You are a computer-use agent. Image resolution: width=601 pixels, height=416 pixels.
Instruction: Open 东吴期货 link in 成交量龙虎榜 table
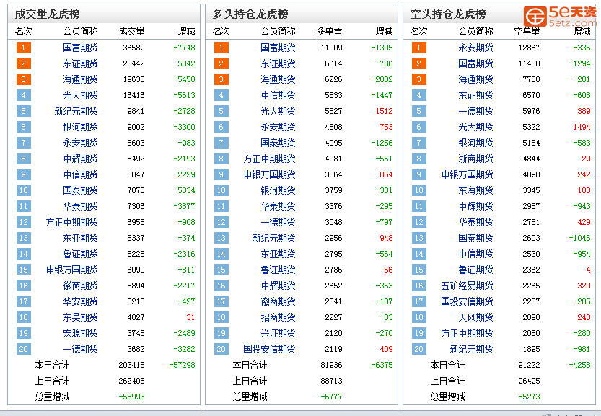coord(80,317)
